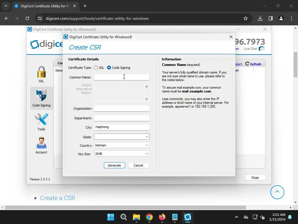The image size is (298, 224).
Task: Open the Key Size dropdown showing 2048
Action: pos(122,154)
